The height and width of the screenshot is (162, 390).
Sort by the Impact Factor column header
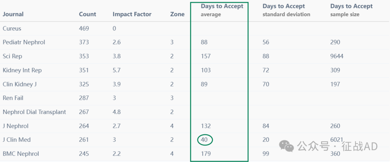[x=132, y=14]
